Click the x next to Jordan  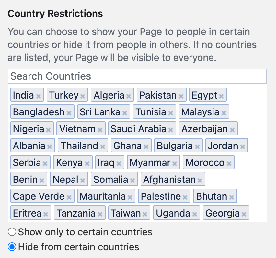pyautogui.click(x=243, y=147)
